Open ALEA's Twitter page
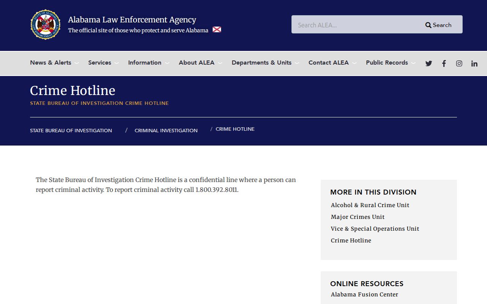487x304 pixels. coord(429,63)
